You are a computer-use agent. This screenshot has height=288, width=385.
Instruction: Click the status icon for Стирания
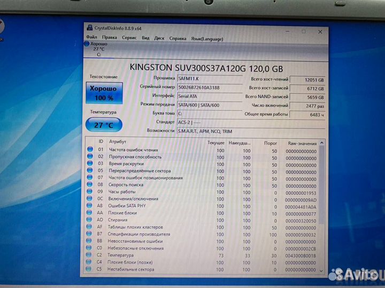(89, 219)
